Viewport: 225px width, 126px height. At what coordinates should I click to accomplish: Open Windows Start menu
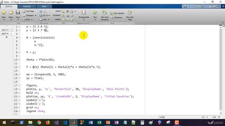[x=4, y=122]
